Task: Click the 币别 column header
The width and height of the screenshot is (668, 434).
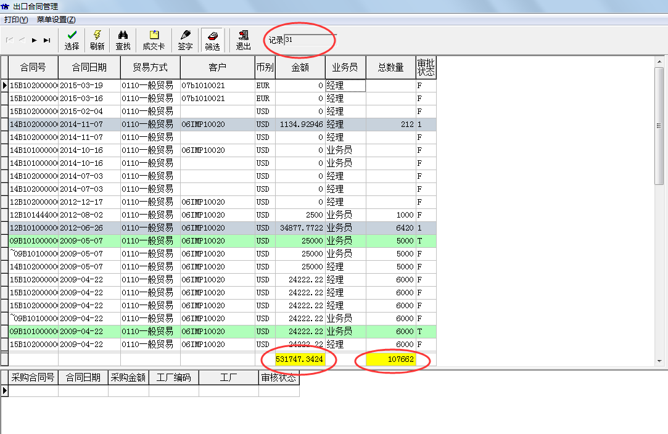Action: coord(265,67)
